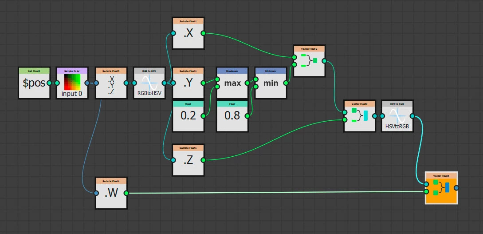The width and height of the screenshot is (483, 234).
Task: Click the Sample Color output connector
Action: 87,83
